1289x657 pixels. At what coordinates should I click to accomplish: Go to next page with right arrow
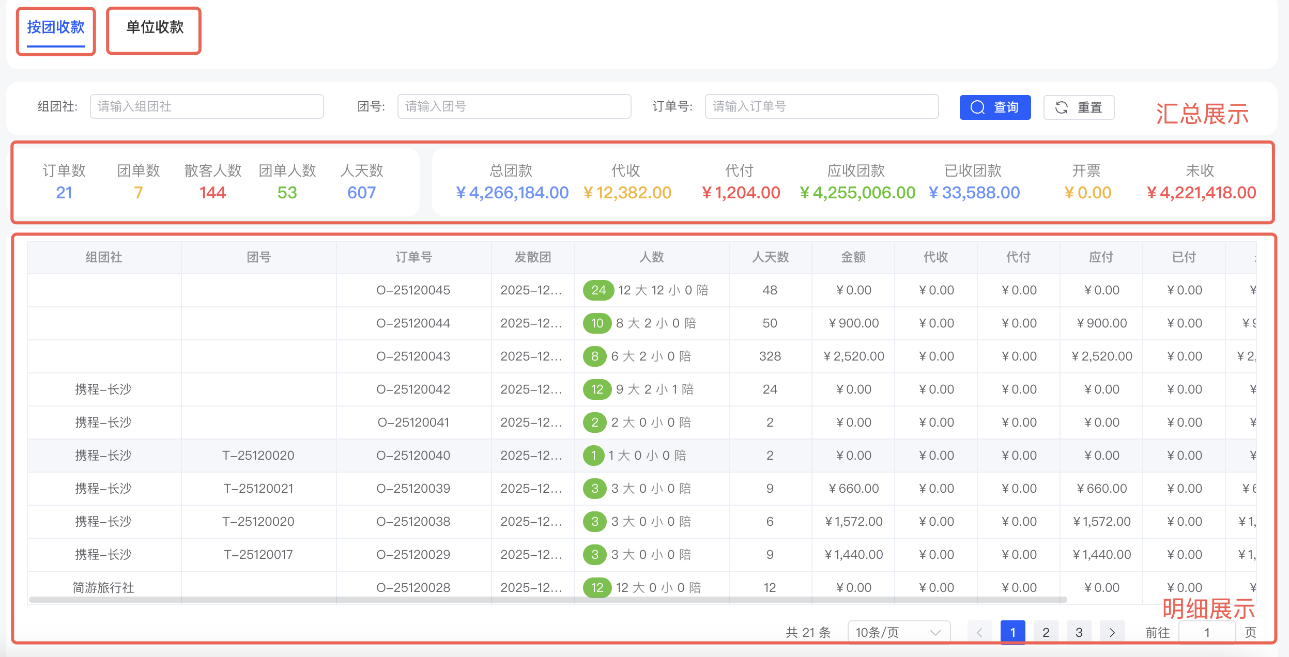[1112, 632]
